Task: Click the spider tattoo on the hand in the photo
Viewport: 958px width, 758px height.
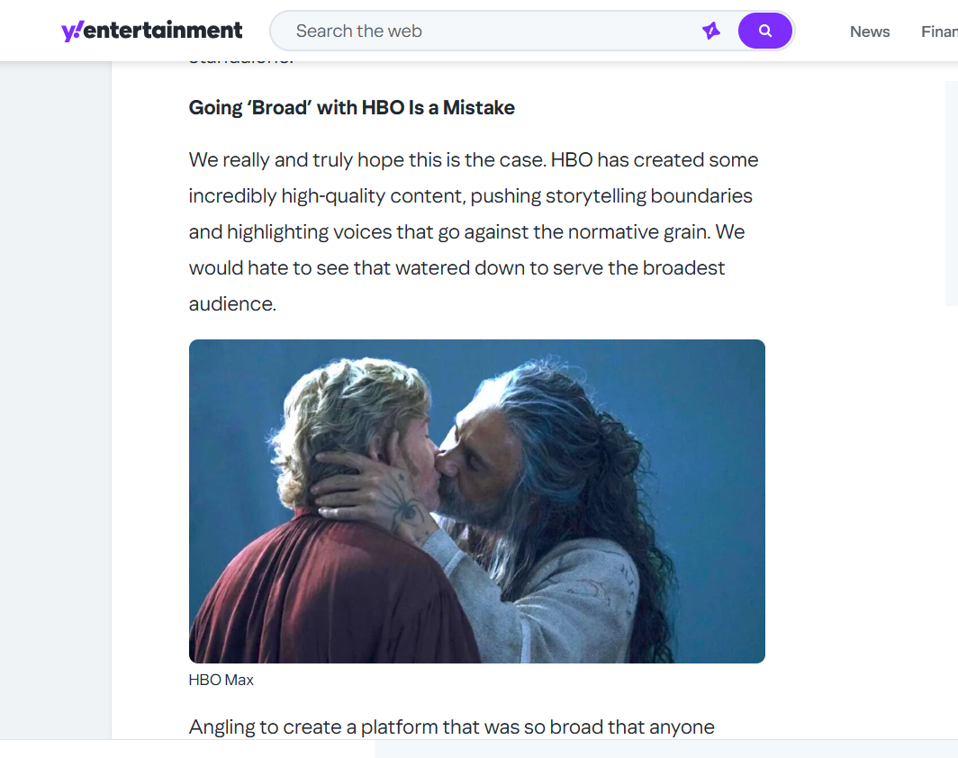Action: click(405, 515)
